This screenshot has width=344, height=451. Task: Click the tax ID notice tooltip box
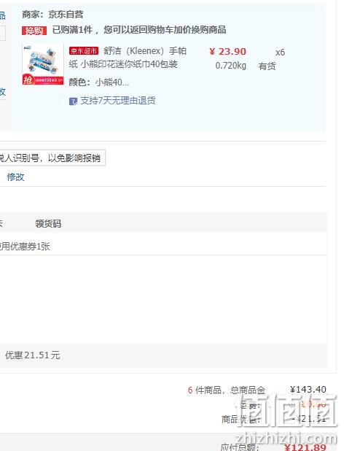click(x=52, y=158)
